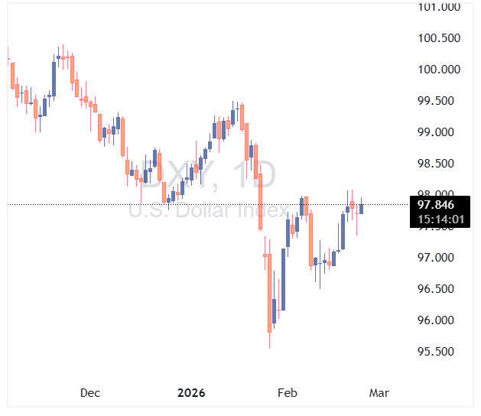Select the 2026 year label on time axis
The width and height of the screenshot is (481, 416).
(x=191, y=393)
